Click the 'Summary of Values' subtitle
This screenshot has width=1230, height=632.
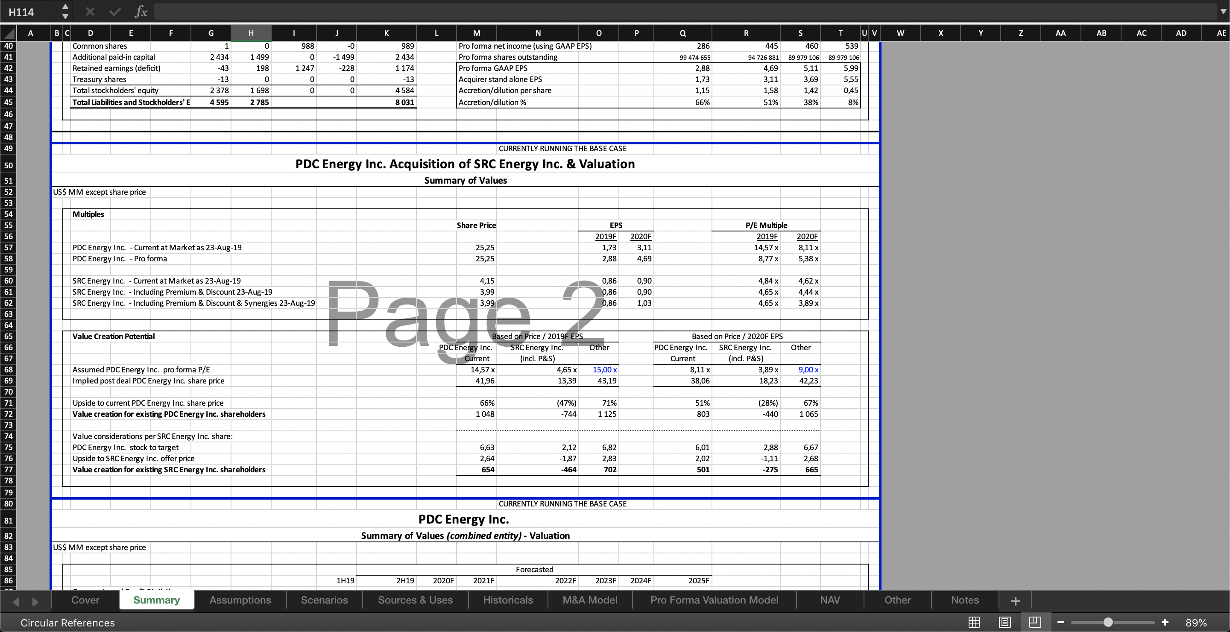pyautogui.click(x=466, y=180)
